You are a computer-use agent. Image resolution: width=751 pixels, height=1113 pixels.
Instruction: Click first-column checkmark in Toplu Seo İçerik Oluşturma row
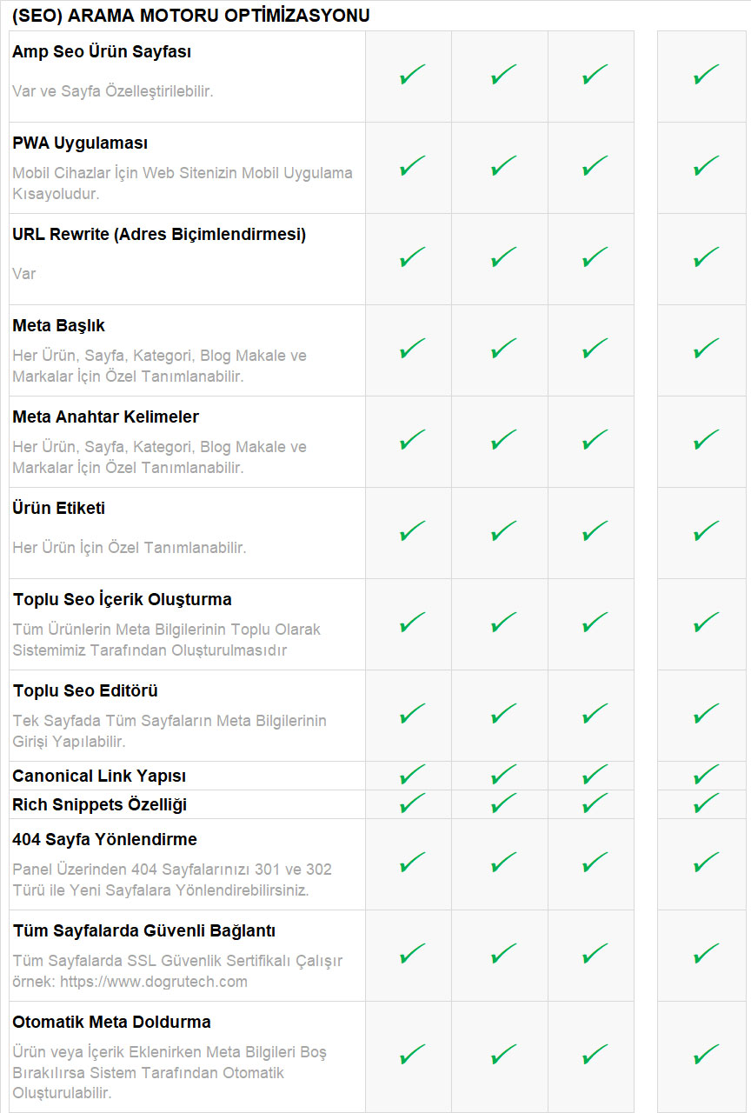(x=412, y=623)
